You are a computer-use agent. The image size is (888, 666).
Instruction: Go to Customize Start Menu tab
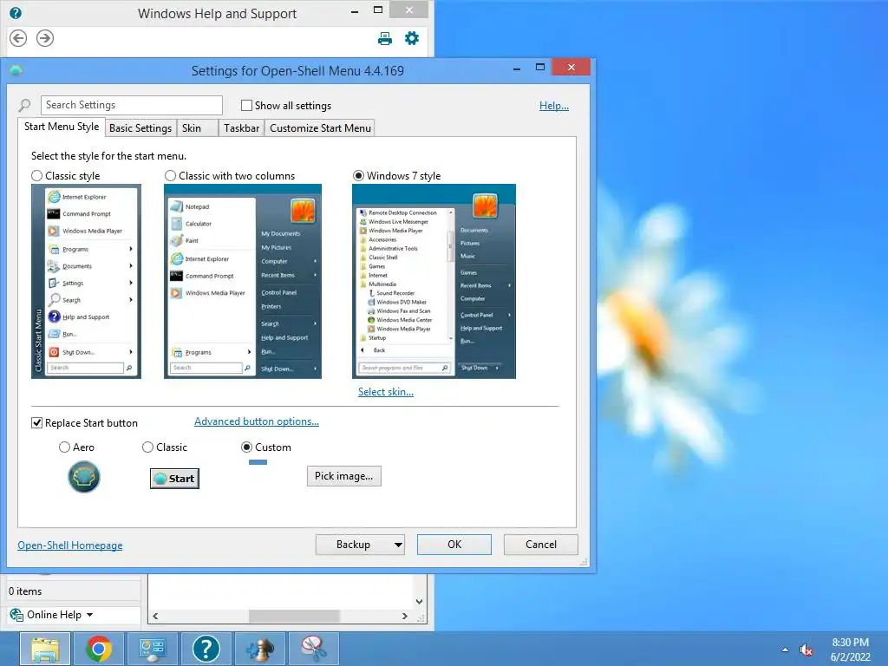(321, 128)
